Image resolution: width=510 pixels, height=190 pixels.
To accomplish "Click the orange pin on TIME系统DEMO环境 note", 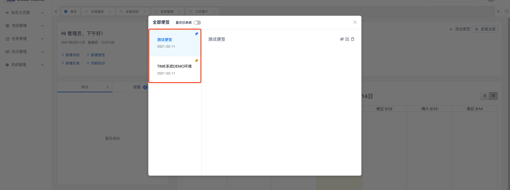I will point(197,61).
